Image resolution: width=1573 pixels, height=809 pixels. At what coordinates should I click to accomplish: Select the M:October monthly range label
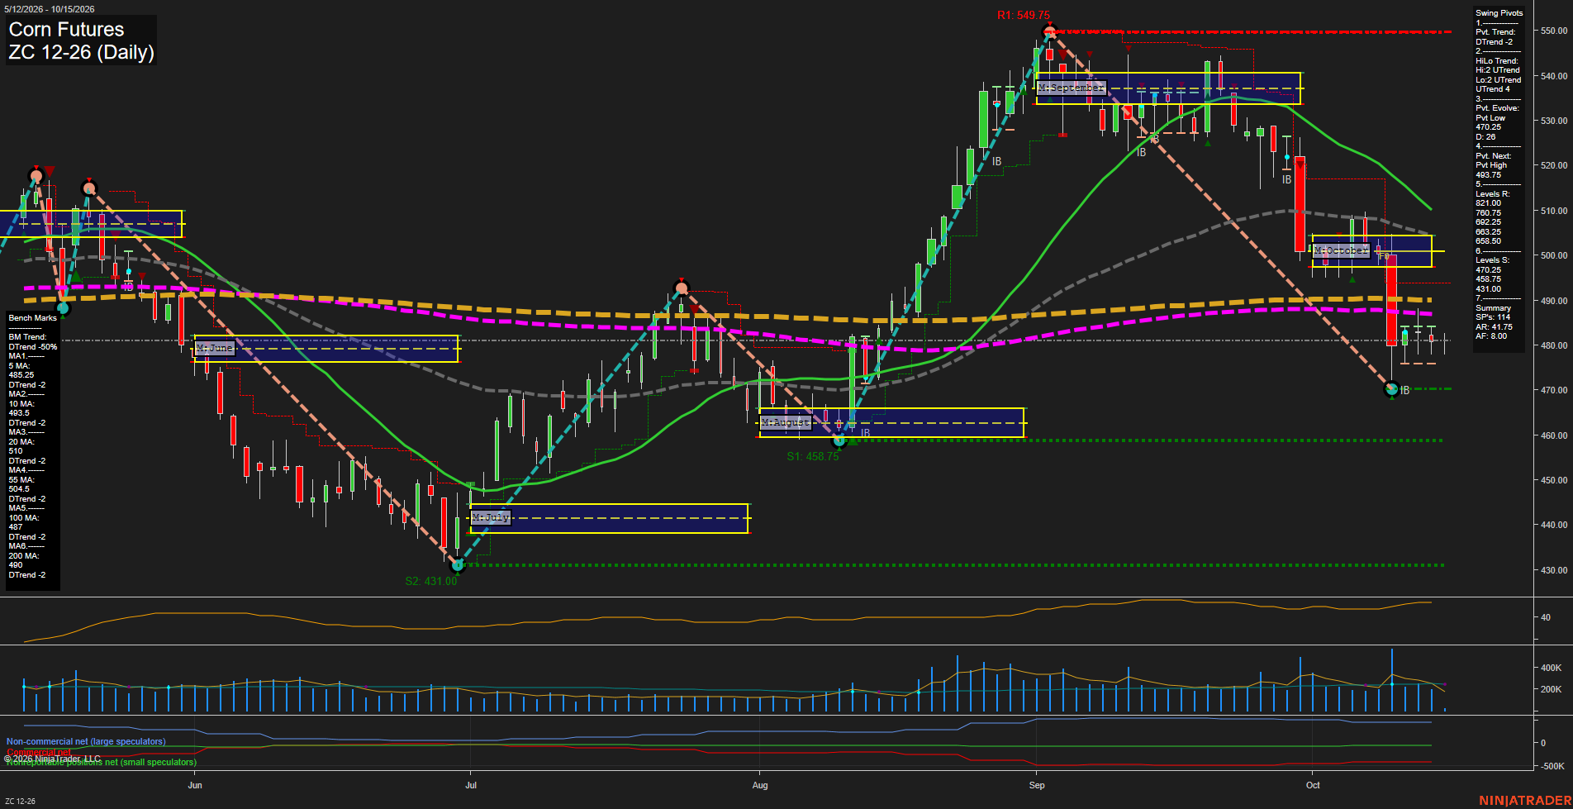tap(1342, 250)
